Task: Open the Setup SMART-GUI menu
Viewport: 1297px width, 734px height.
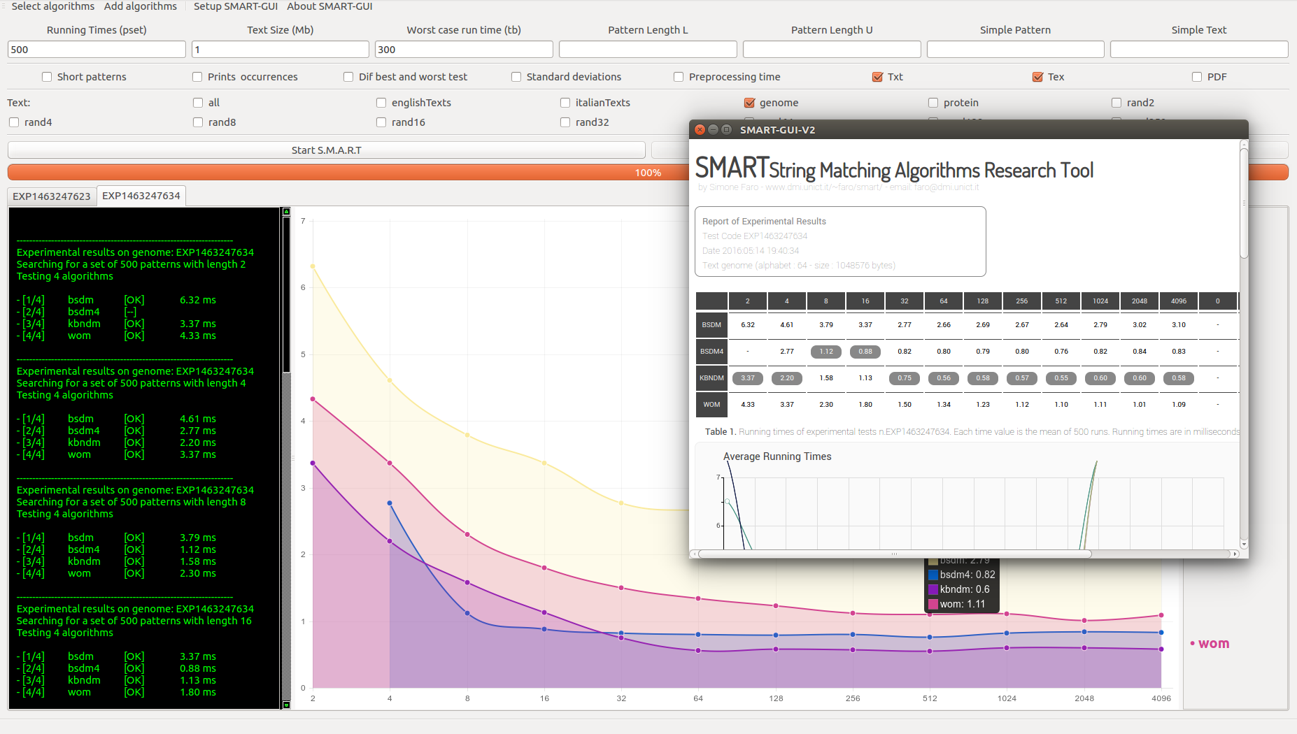Action: click(236, 6)
